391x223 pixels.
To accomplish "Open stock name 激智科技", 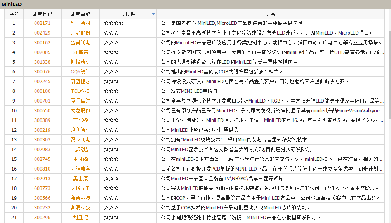I will pos(80,198).
